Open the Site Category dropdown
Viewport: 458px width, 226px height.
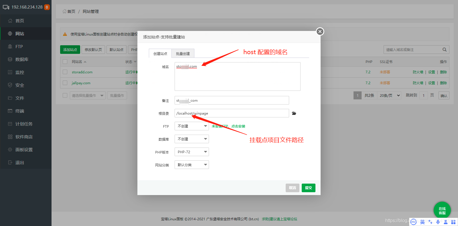(x=192, y=165)
